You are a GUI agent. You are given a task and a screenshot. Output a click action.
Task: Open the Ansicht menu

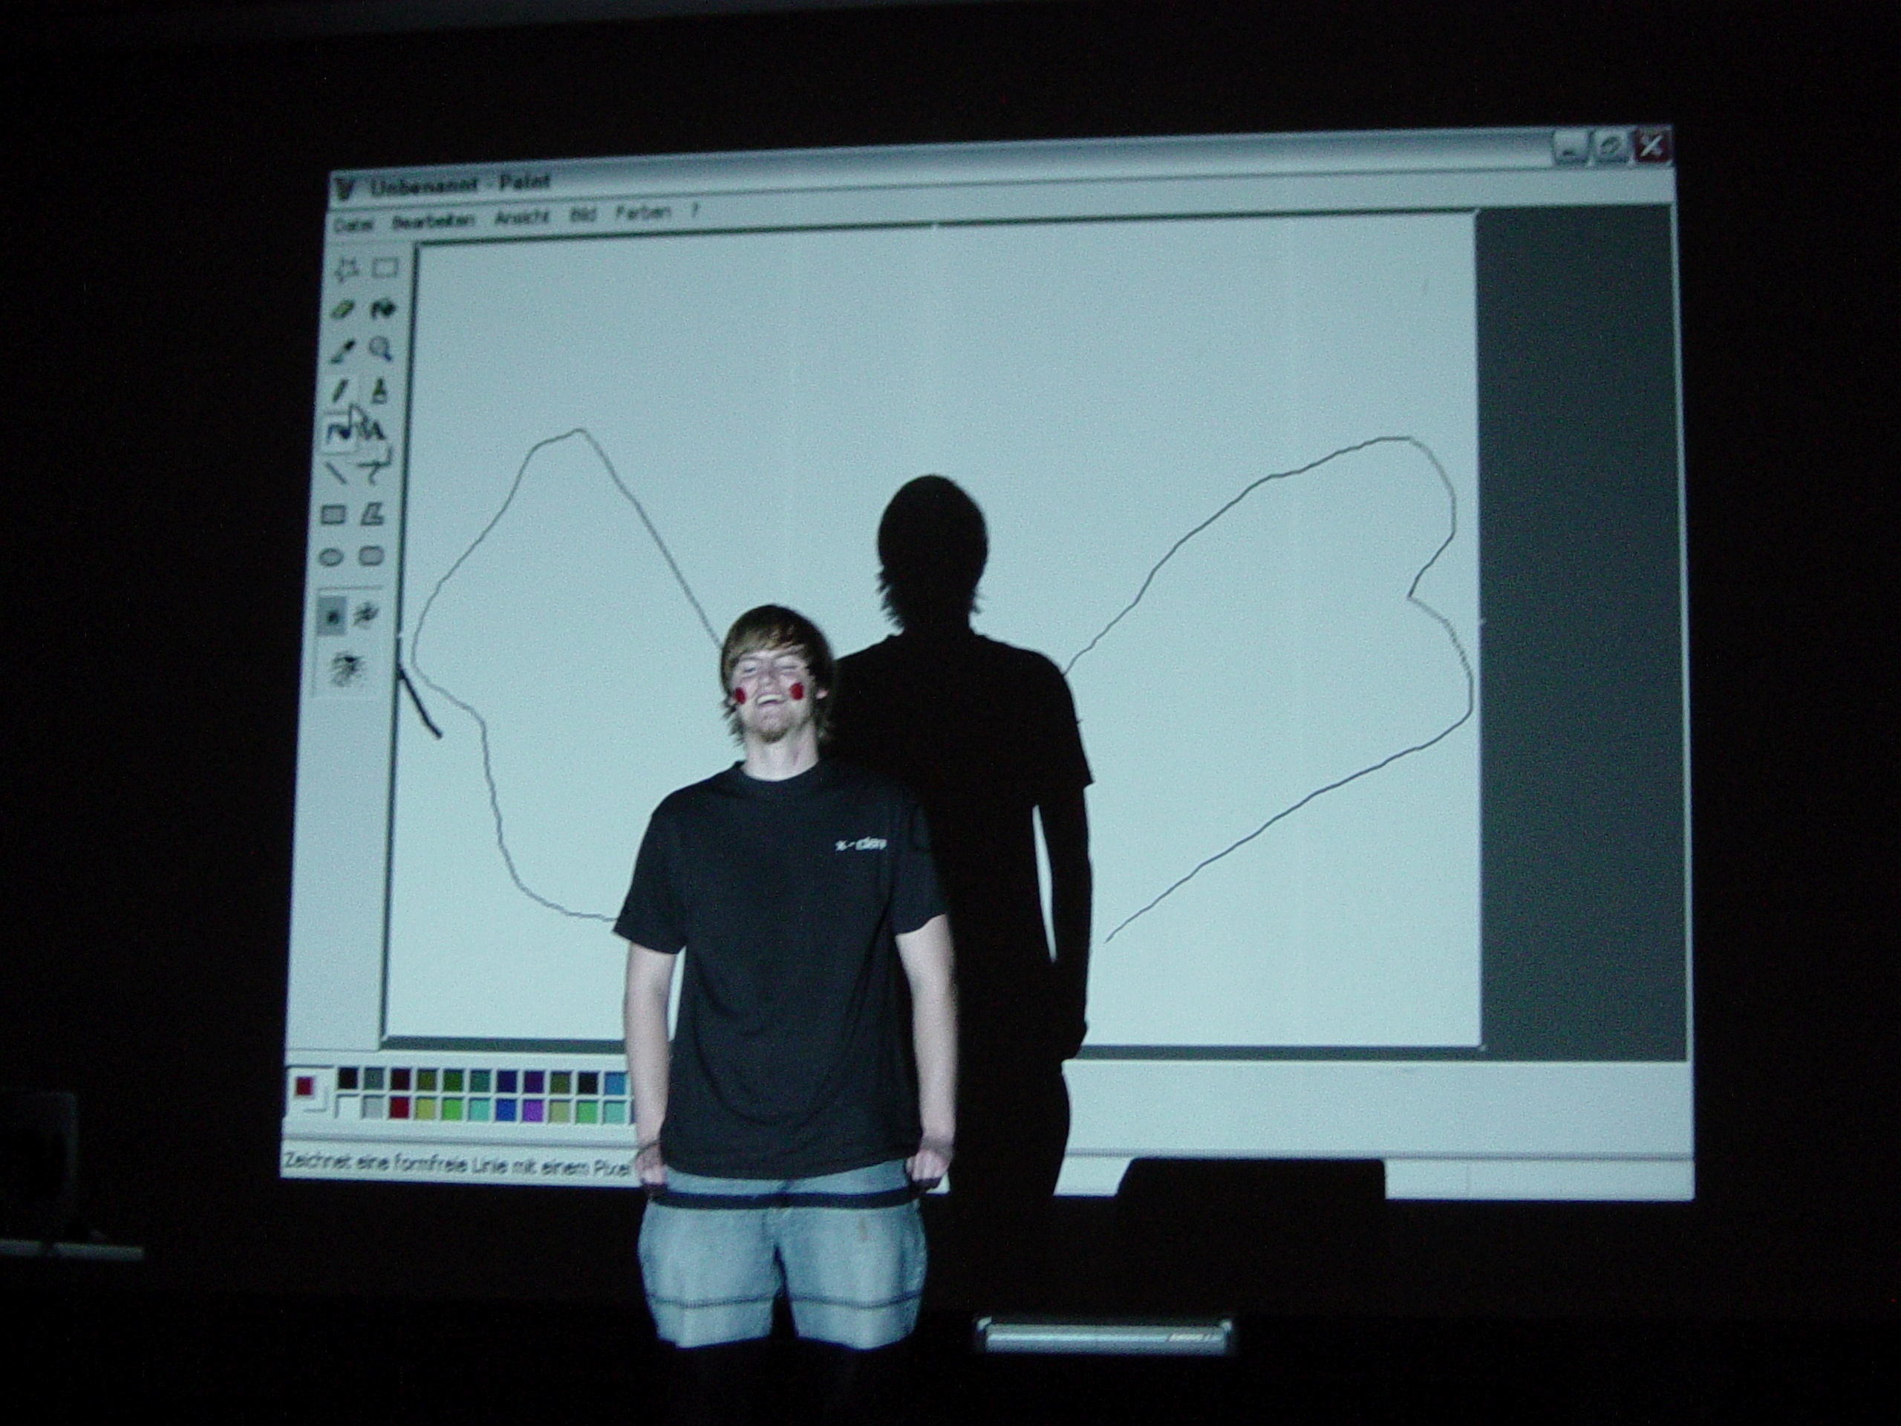[521, 218]
